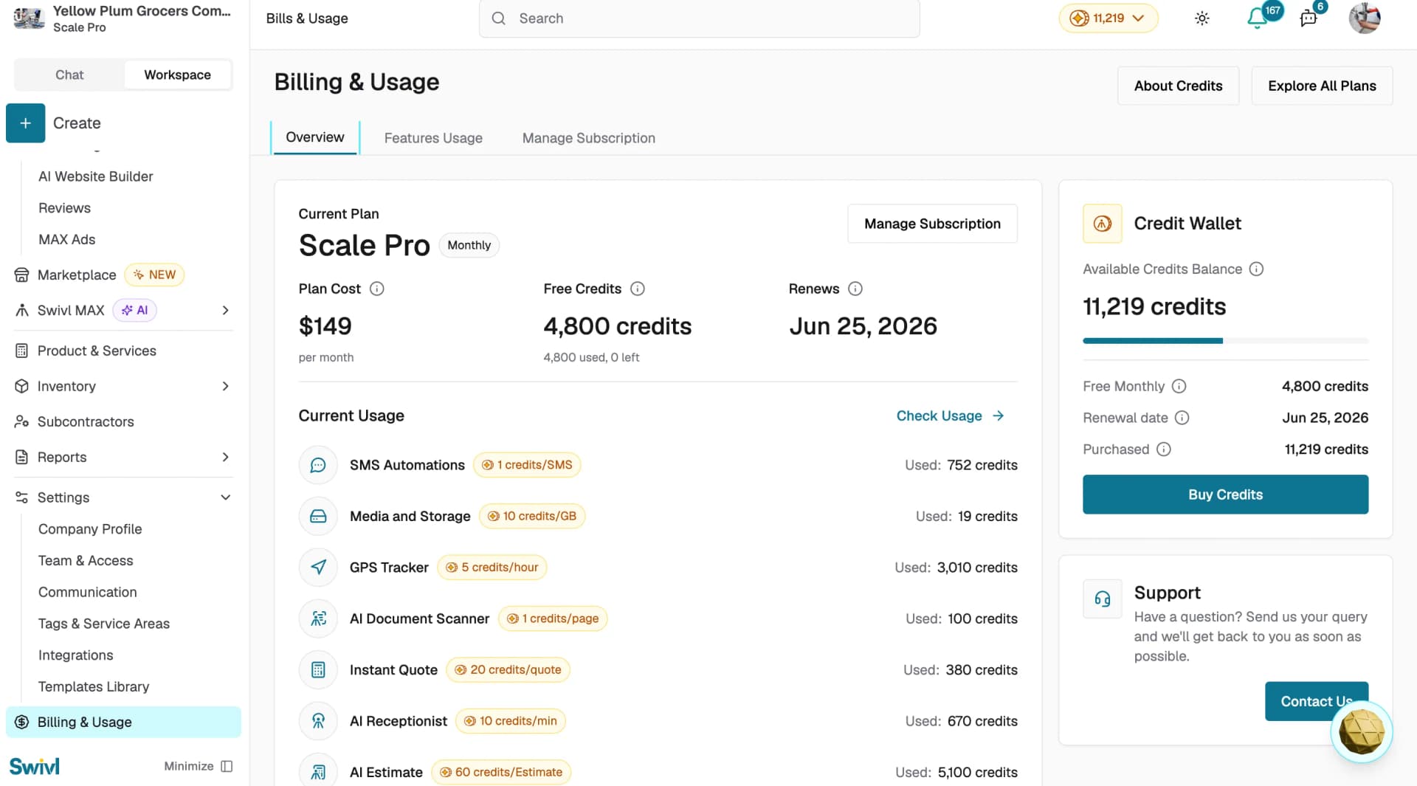Open the floating gold assistant orb
This screenshot has width=1417, height=786.
point(1361,731)
